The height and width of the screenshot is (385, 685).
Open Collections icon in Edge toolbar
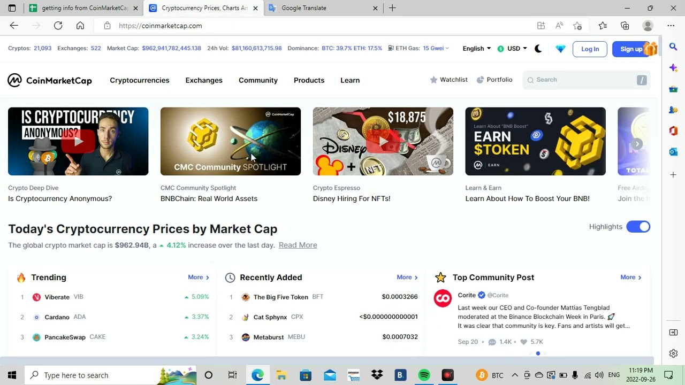[x=625, y=26]
